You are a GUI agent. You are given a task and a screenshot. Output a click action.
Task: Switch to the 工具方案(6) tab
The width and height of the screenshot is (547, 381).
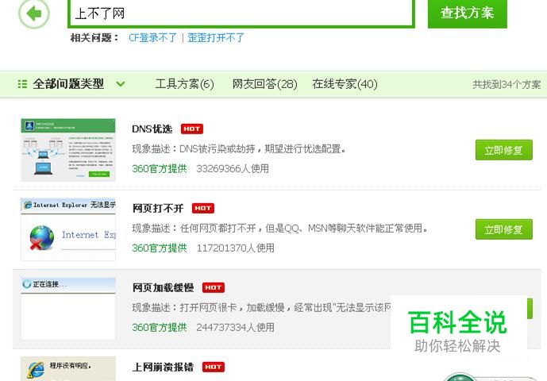click(184, 84)
